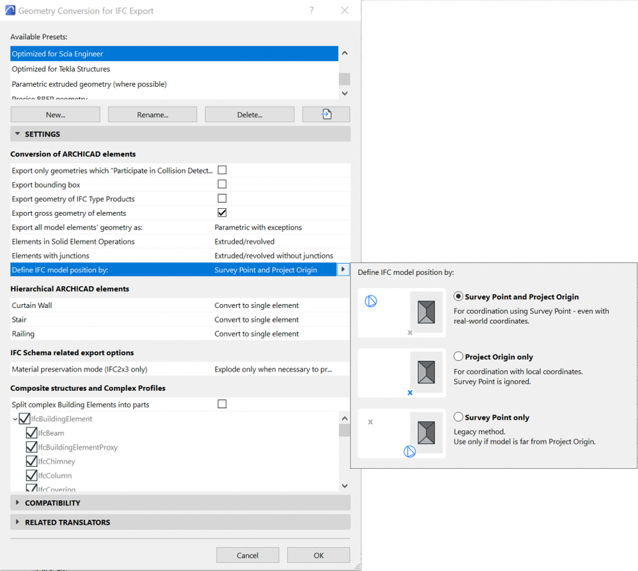Uncheck the IfcChimney checkbox

[x=31, y=462]
